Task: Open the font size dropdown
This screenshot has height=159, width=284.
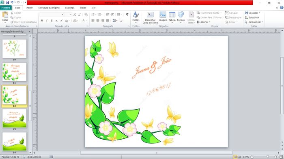Action: (71, 15)
